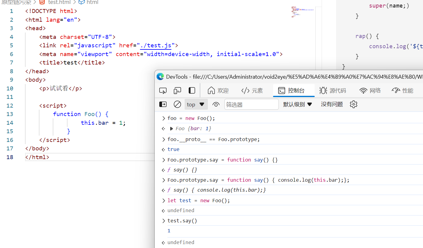
Task: Clear the console with the ban icon
Action: (x=177, y=104)
